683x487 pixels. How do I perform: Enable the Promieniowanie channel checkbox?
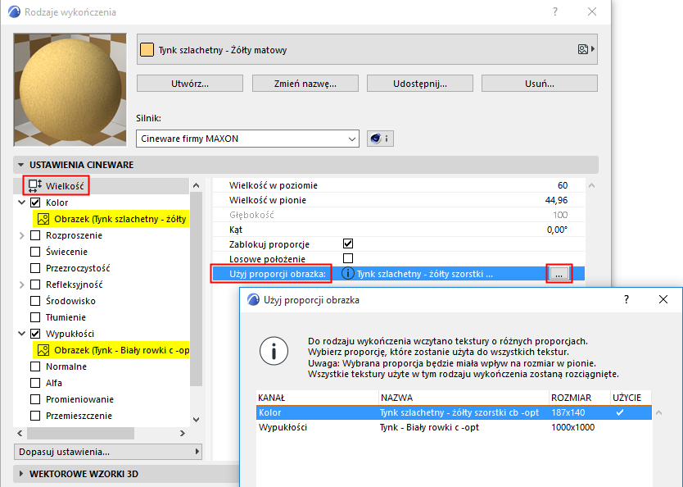pyautogui.click(x=35, y=399)
